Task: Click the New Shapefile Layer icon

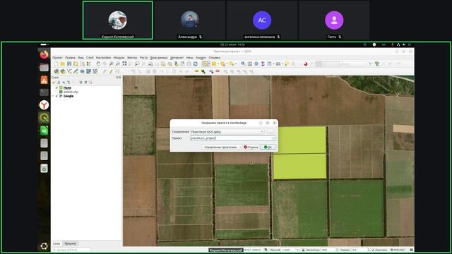Action: (69, 71)
